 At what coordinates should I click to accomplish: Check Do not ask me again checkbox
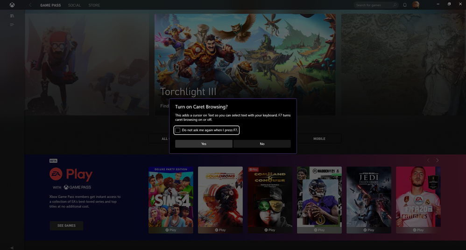tap(178, 130)
